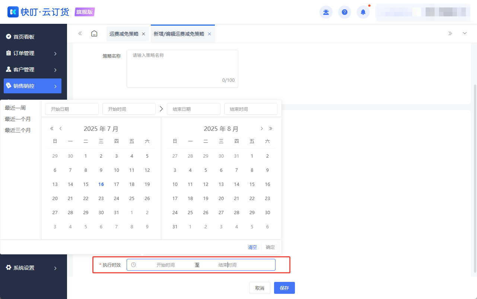Choose the 最近一个月 shortcut
Viewport: 477px width, 299px height.
pos(18,119)
